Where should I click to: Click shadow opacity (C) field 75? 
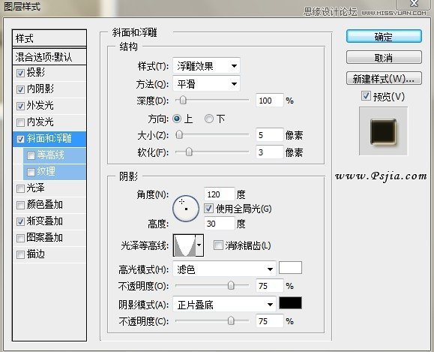pyautogui.click(x=270, y=321)
